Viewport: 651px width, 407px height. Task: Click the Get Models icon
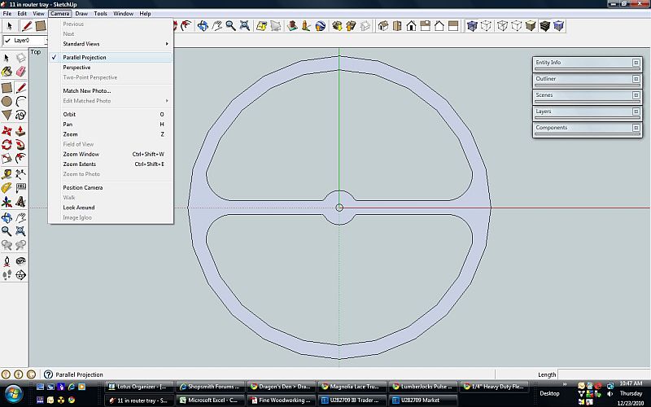tap(337, 26)
